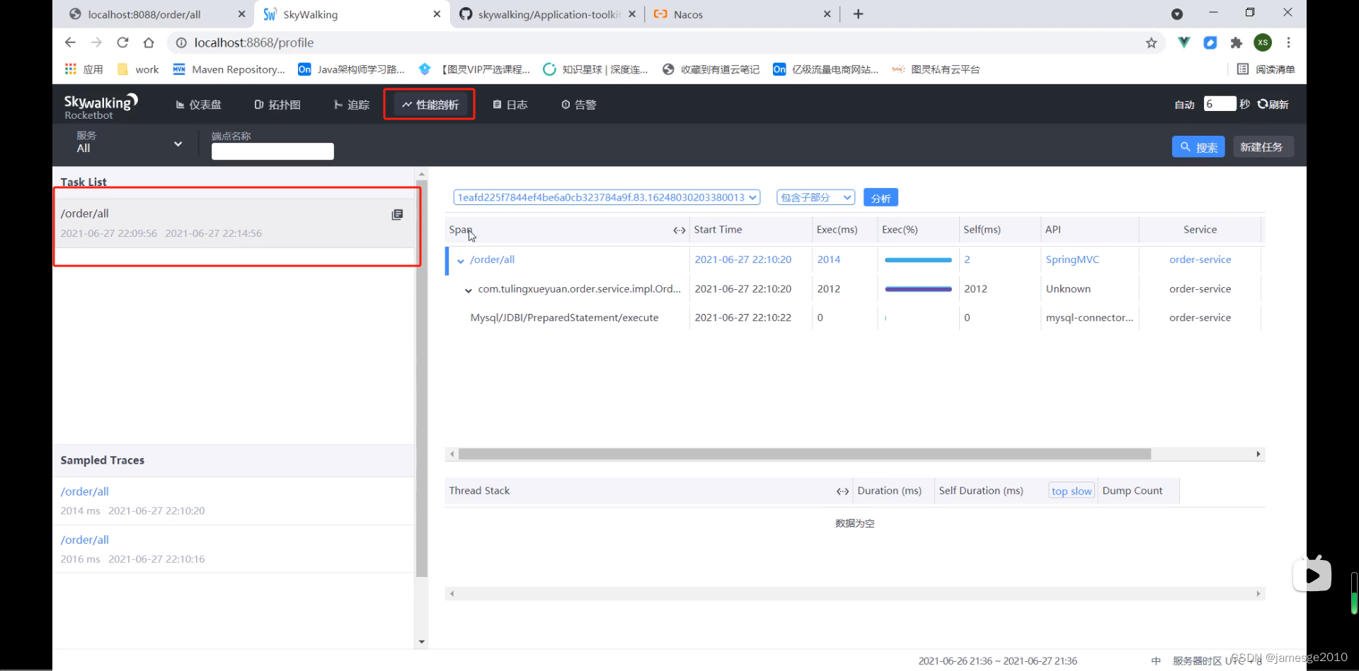The image size is (1359, 671).
Task: Open the work bookmarks folder
Action: click(x=139, y=69)
